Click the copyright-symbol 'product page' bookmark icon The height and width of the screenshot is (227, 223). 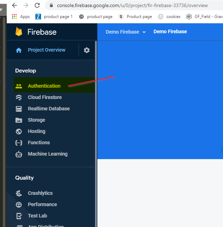point(81,17)
